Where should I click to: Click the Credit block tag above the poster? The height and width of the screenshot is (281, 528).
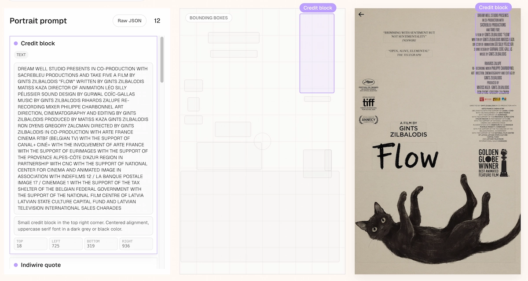[493, 7]
